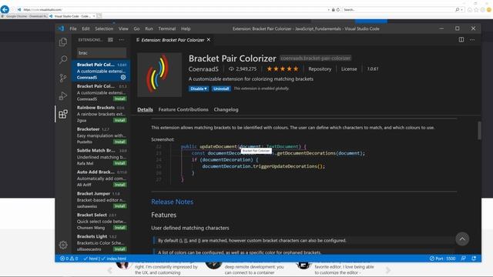Select the Google Chrome download browser tab

[25, 16]
